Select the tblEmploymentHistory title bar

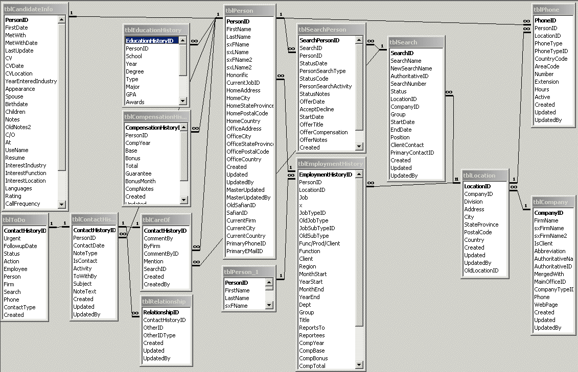[x=331, y=164]
